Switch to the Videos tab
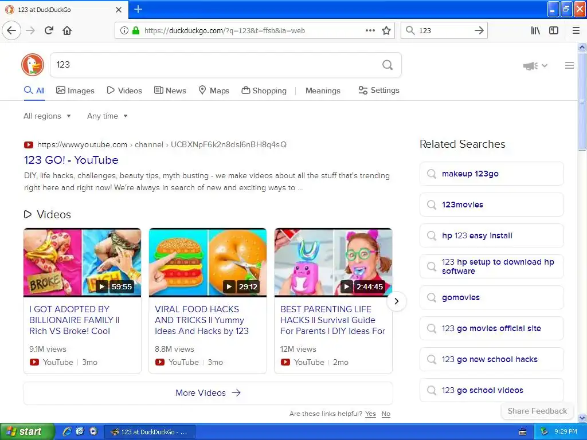 pyautogui.click(x=124, y=91)
